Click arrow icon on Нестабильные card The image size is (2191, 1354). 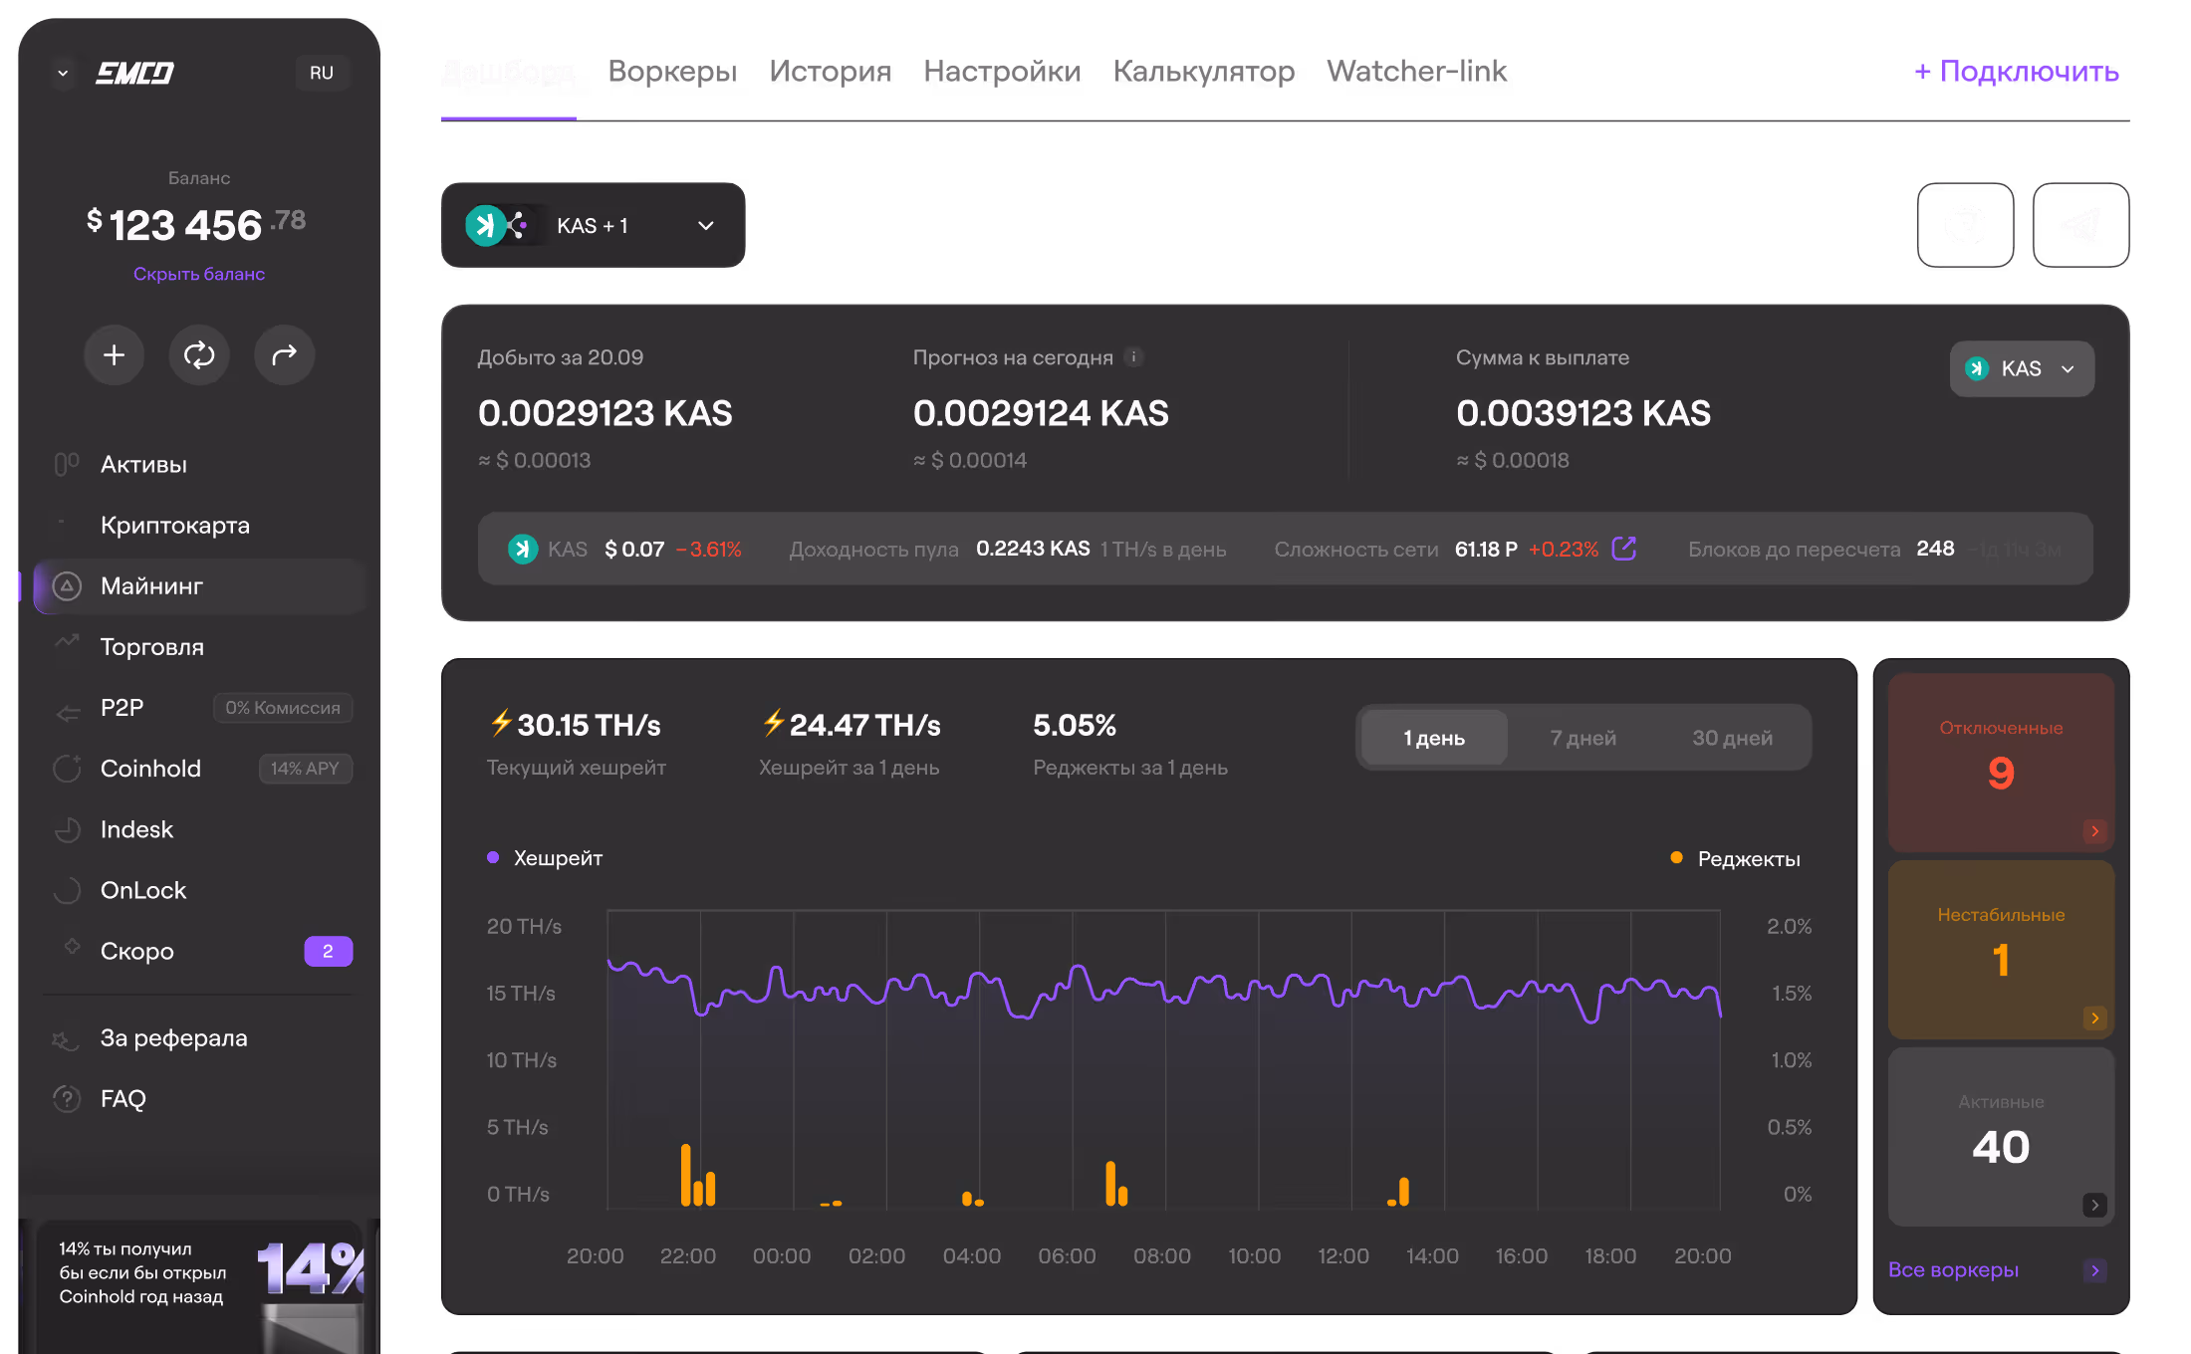point(2094,1017)
